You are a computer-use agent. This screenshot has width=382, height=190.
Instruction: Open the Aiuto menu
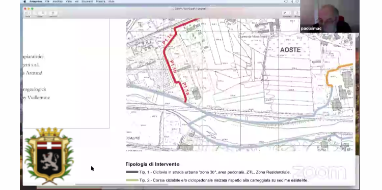coord(112,2)
